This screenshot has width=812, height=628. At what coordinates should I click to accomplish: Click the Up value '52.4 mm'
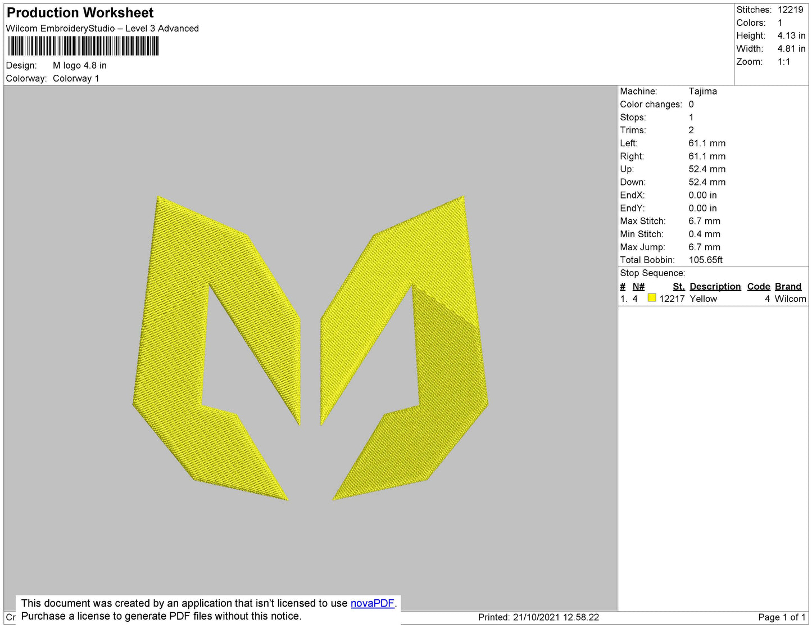tap(707, 169)
